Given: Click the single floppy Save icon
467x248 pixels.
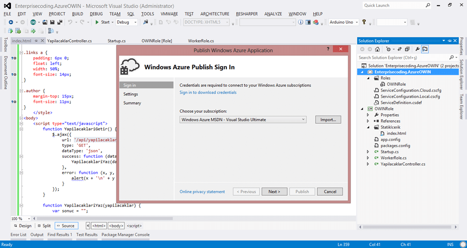Looking at the screenshot, I should pyautogui.click(x=52, y=22).
